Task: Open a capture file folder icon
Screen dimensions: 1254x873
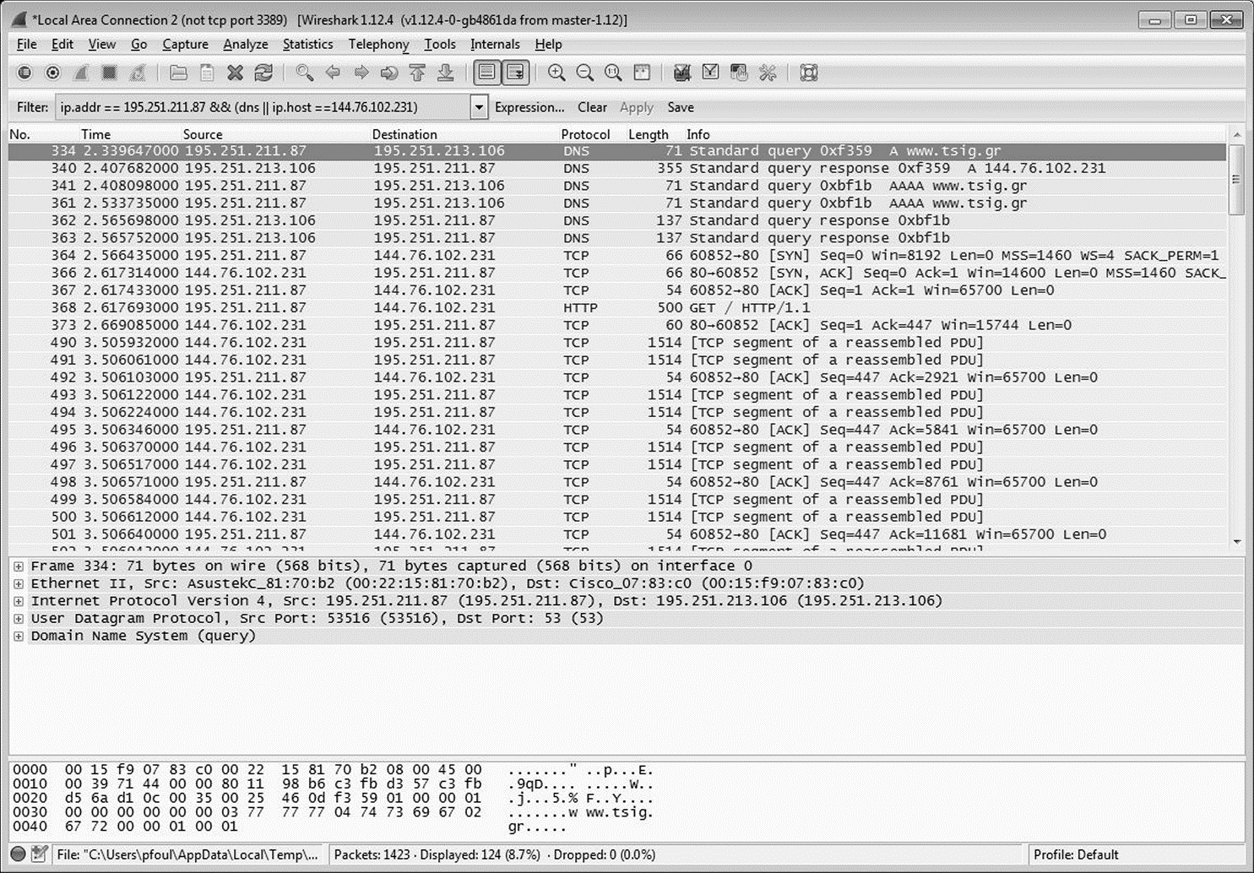Action: point(178,73)
